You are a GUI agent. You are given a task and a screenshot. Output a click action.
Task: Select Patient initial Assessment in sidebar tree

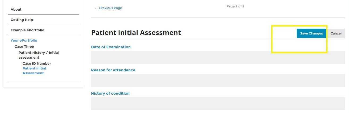(34, 71)
